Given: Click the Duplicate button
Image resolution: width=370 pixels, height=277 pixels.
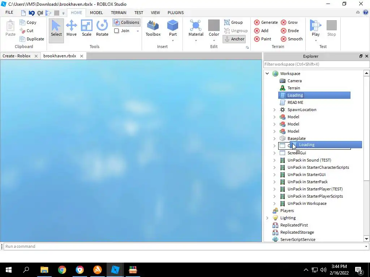Looking at the screenshot, I should pyautogui.click(x=32, y=39).
